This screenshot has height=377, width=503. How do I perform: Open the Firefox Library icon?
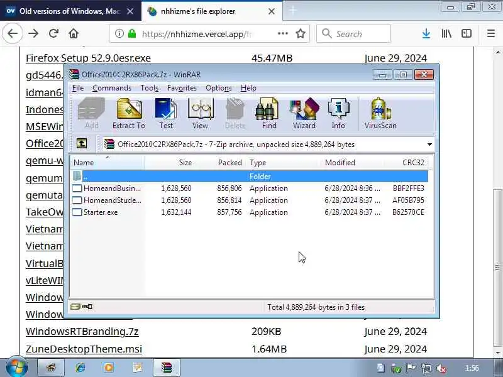(x=446, y=33)
